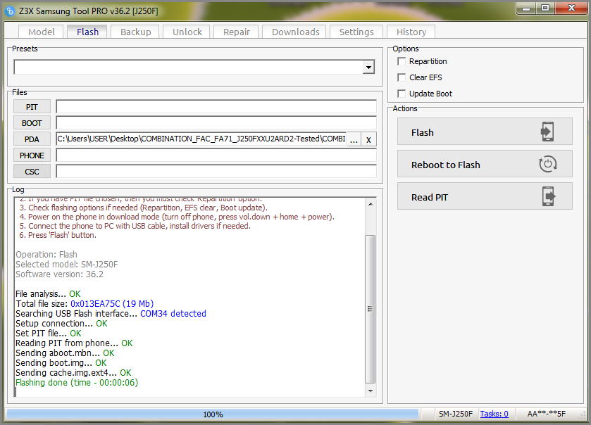591x425 pixels.
Task: Enable the Repartition checkbox
Action: [x=402, y=61]
